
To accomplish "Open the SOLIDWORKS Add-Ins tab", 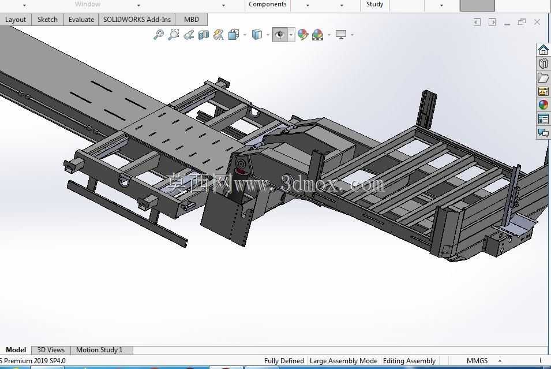I will [x=137, y=20].
